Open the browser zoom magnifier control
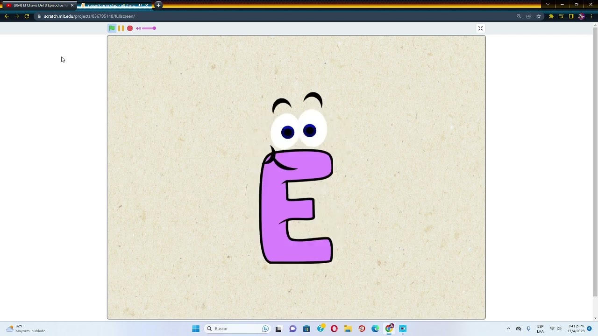Viewport: 598px width, 336px height. [x=519, y=16]
